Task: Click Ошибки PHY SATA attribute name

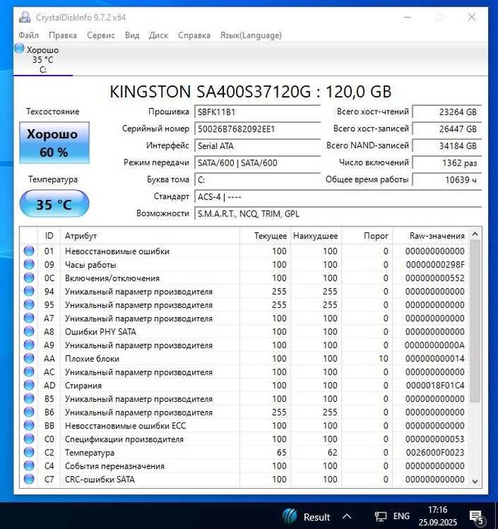Action: tap(100, 331)
